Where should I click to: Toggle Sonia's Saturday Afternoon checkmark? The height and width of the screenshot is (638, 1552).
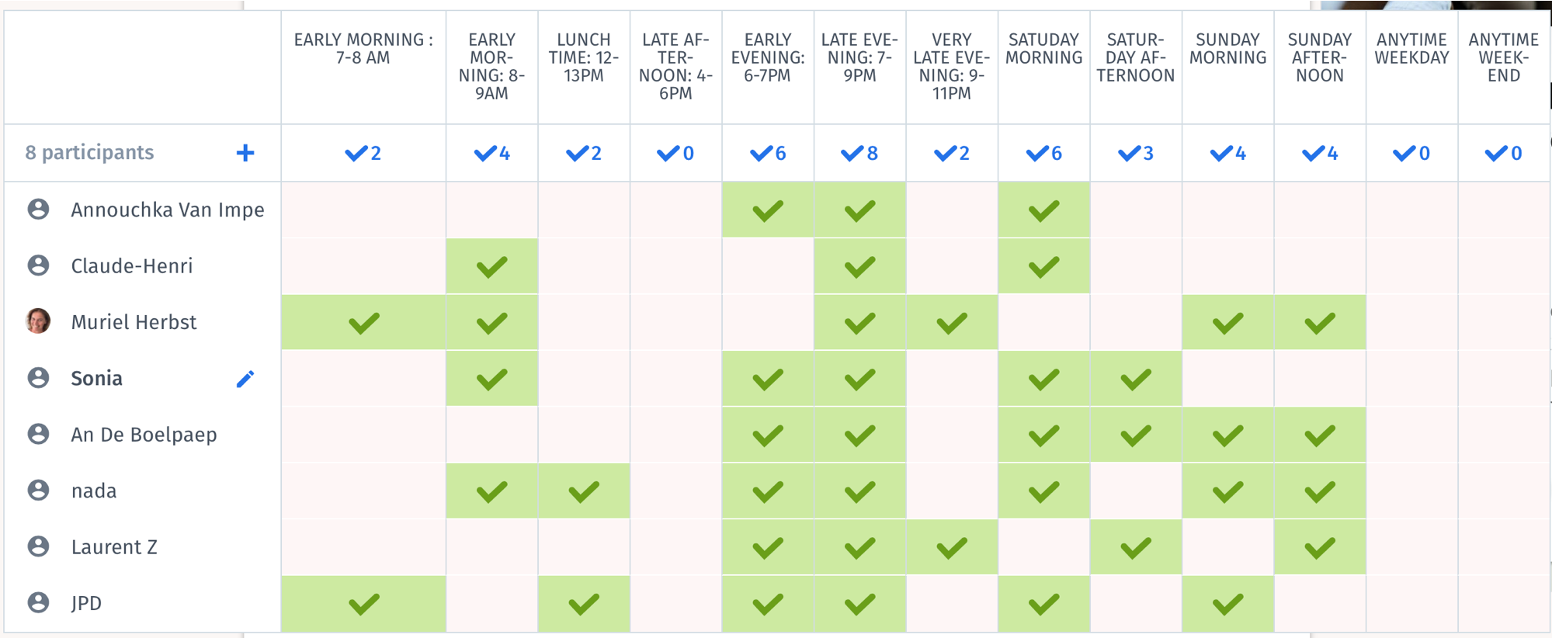[x=1136, y=379]
